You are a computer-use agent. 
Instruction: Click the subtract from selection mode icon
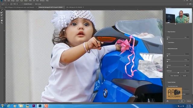(11, 4)
